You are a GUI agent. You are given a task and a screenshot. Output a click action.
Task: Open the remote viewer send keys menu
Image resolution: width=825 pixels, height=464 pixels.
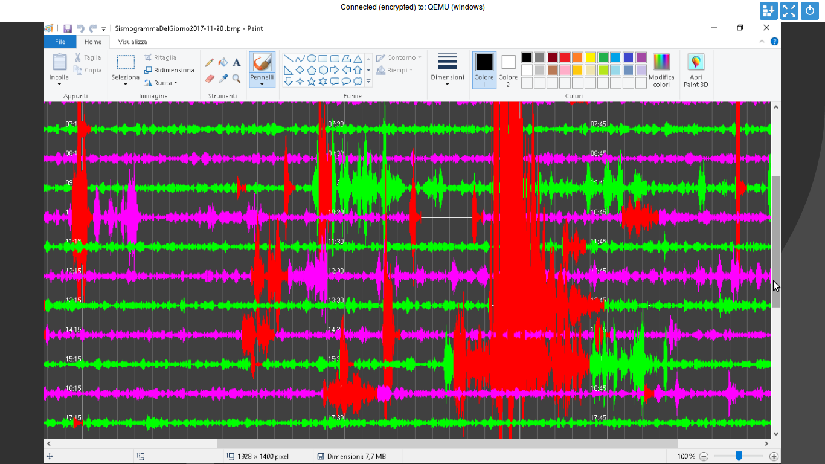pos(769,10)
